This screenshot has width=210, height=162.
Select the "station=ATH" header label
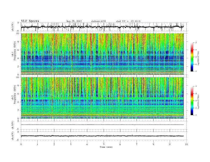98,21
